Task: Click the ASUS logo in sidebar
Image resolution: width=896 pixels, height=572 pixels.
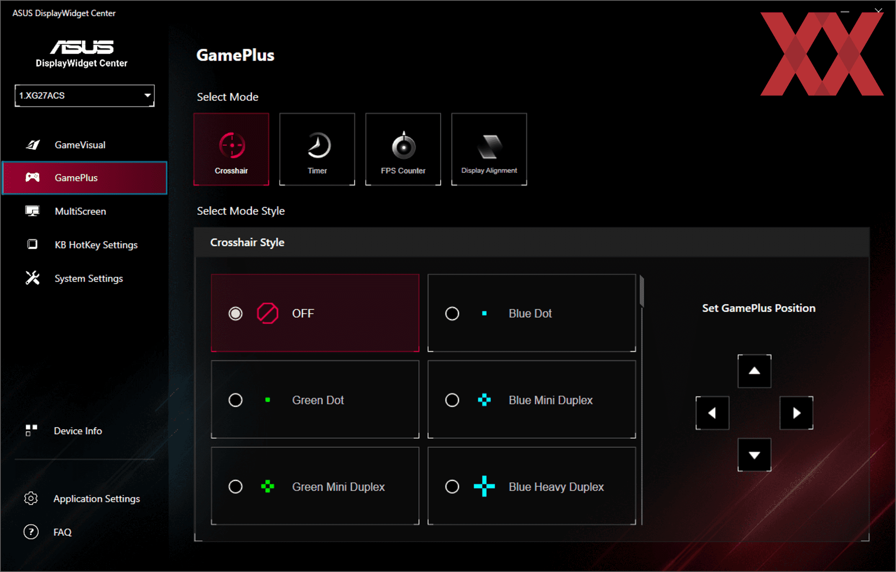Action: point(82,47)
